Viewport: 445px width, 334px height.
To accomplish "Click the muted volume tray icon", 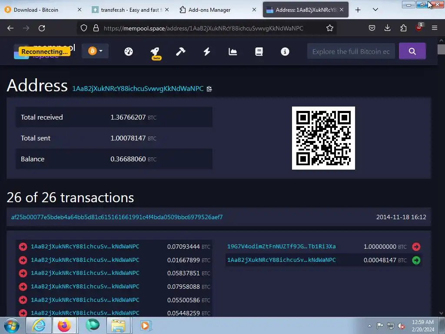I will click(x=401, y=326).
